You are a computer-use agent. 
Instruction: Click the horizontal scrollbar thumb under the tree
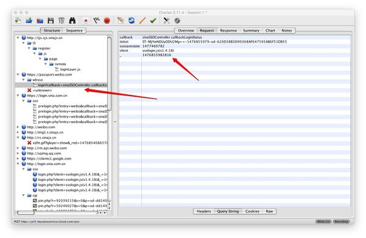[x=26, y=212]
